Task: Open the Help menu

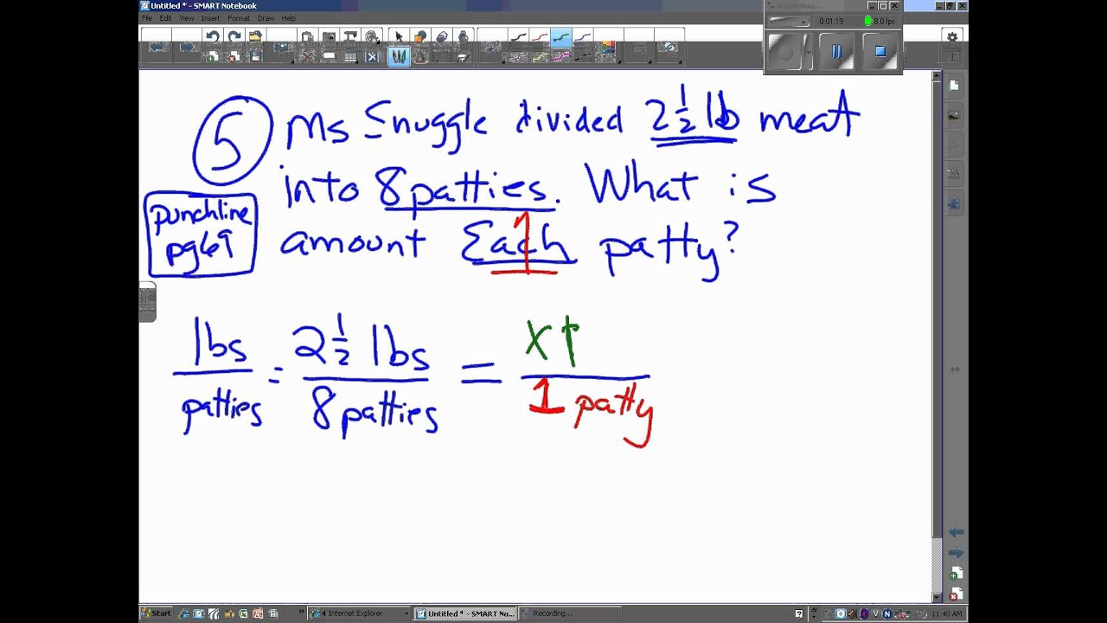Action: pyautogui.click(x=289, y=18)
